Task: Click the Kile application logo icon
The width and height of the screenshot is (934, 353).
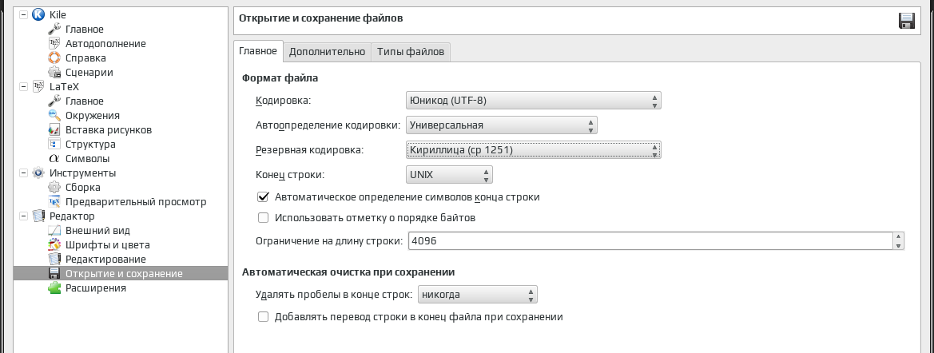Action: (38, 14)
